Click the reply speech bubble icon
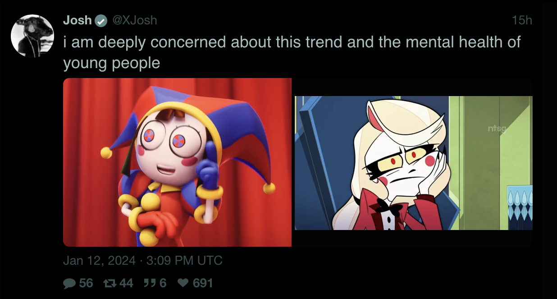The height and width of the screenshot is (299, 557). tap(69, 283)
